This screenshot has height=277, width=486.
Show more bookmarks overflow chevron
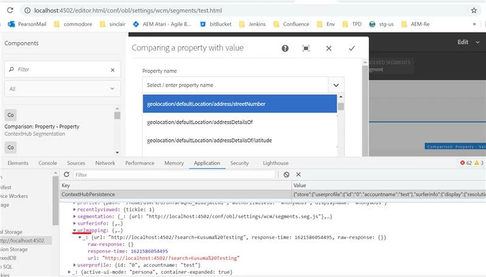pyautogui.click(x=474, y=24)
